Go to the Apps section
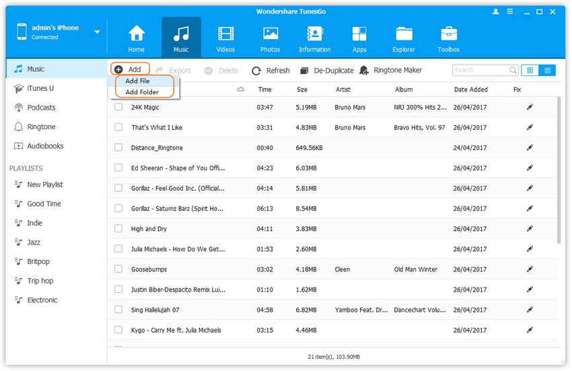This screenshot has height=371, width=572. pos(359,38)
